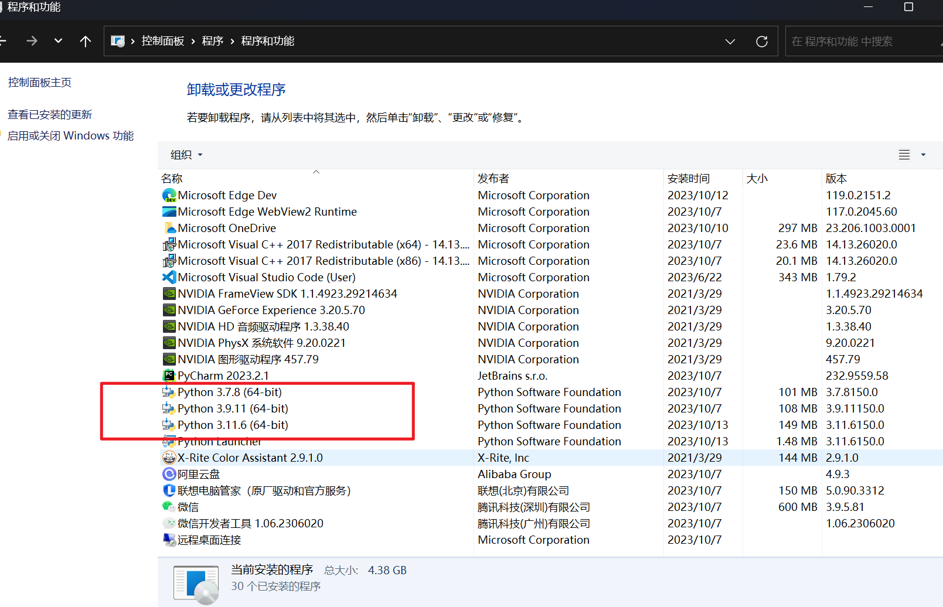Change list view with the view button

point(904,155)
